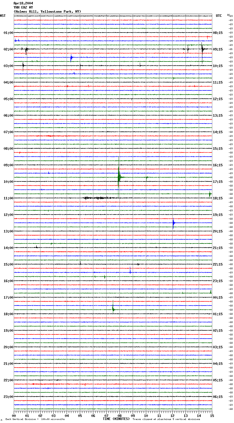Select the 02:00 MST time label
The width and height of the screenshot is (234, 423).
(9, 49)
